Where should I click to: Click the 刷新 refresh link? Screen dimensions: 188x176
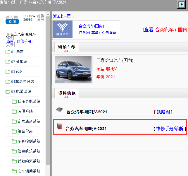[x=10, y=45]
